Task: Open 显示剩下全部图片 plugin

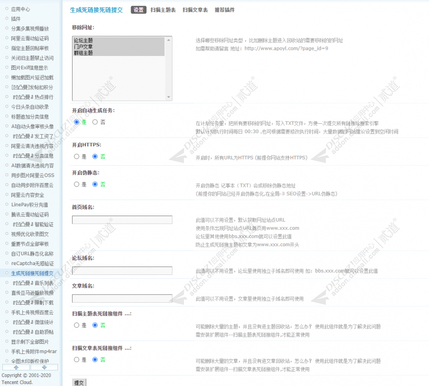Action: (x=30, y=342)
